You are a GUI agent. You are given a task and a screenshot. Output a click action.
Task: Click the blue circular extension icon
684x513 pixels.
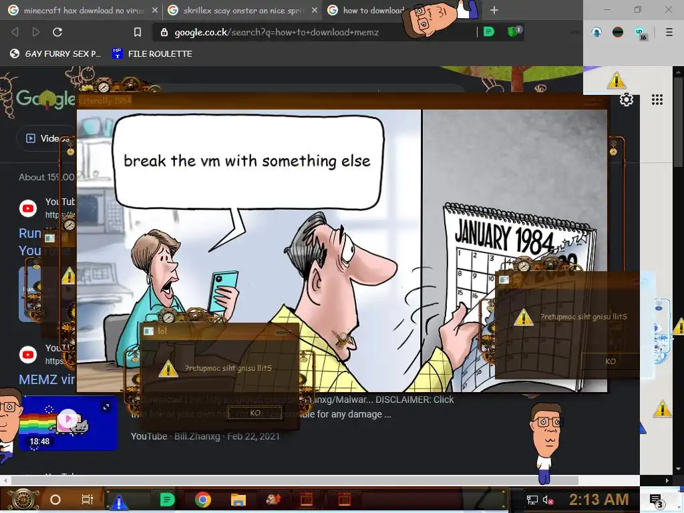pos(596,32)
